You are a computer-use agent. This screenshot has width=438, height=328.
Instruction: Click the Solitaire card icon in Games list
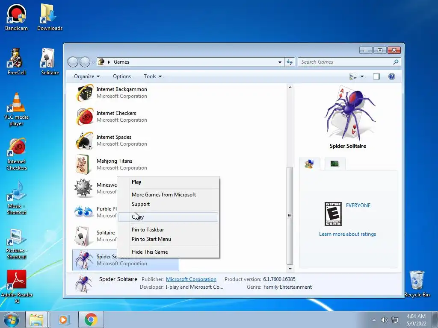82,236
